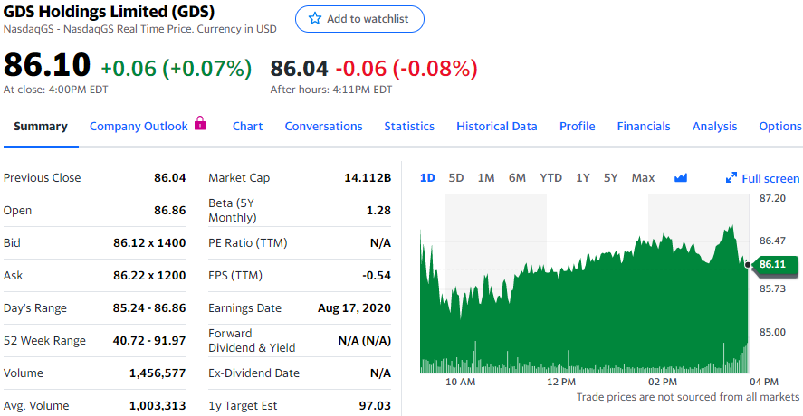Click the Full screen expand arrows icon
The image size is (803, 416).
click(x=731, y=178)
